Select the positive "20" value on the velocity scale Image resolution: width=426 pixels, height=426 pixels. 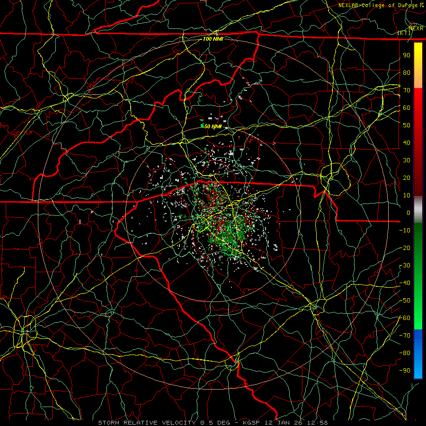click(x=407, y=177)
